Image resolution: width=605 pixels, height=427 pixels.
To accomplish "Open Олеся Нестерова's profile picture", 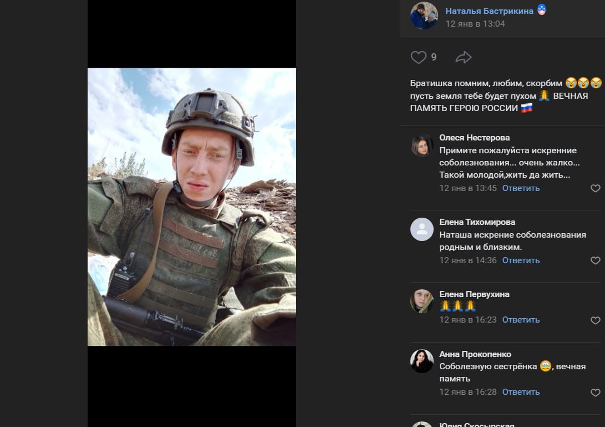I will tap(421, 145).
